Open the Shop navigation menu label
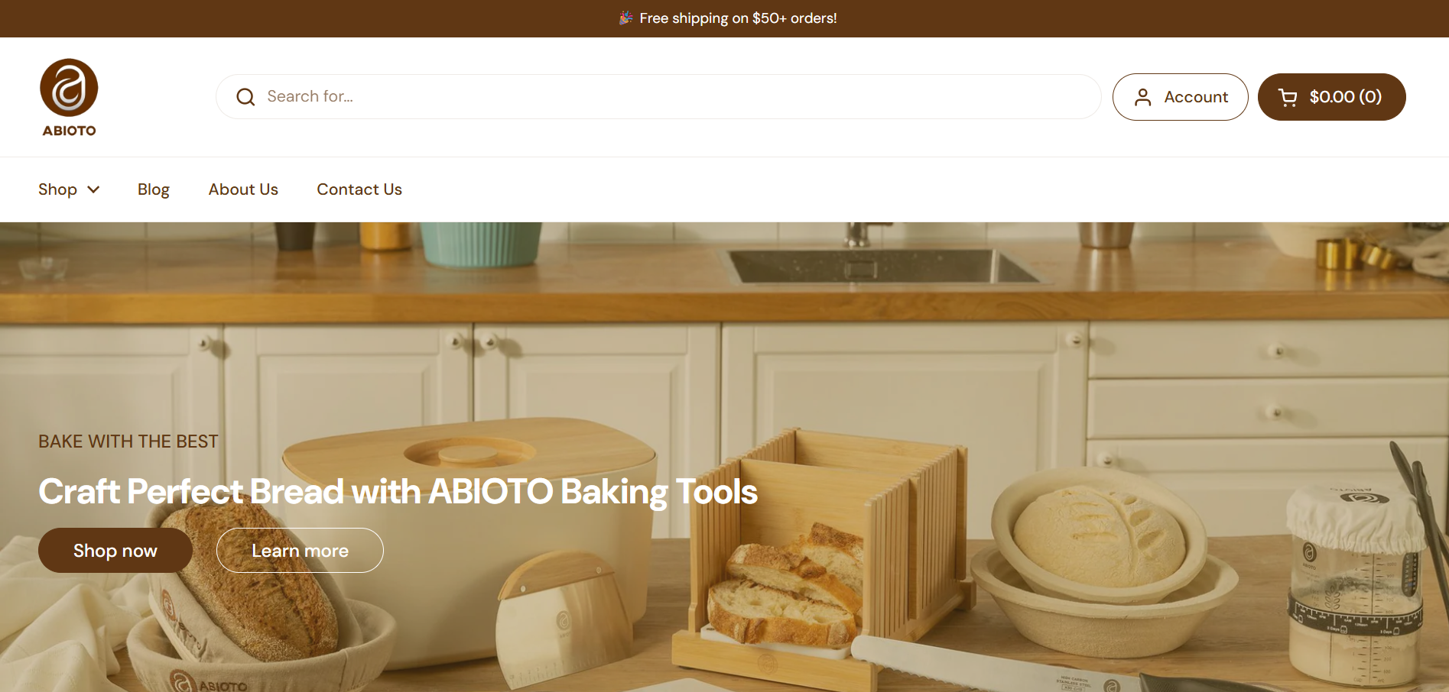The width and height of the screenshot is (1449, 692). point(57,189)
